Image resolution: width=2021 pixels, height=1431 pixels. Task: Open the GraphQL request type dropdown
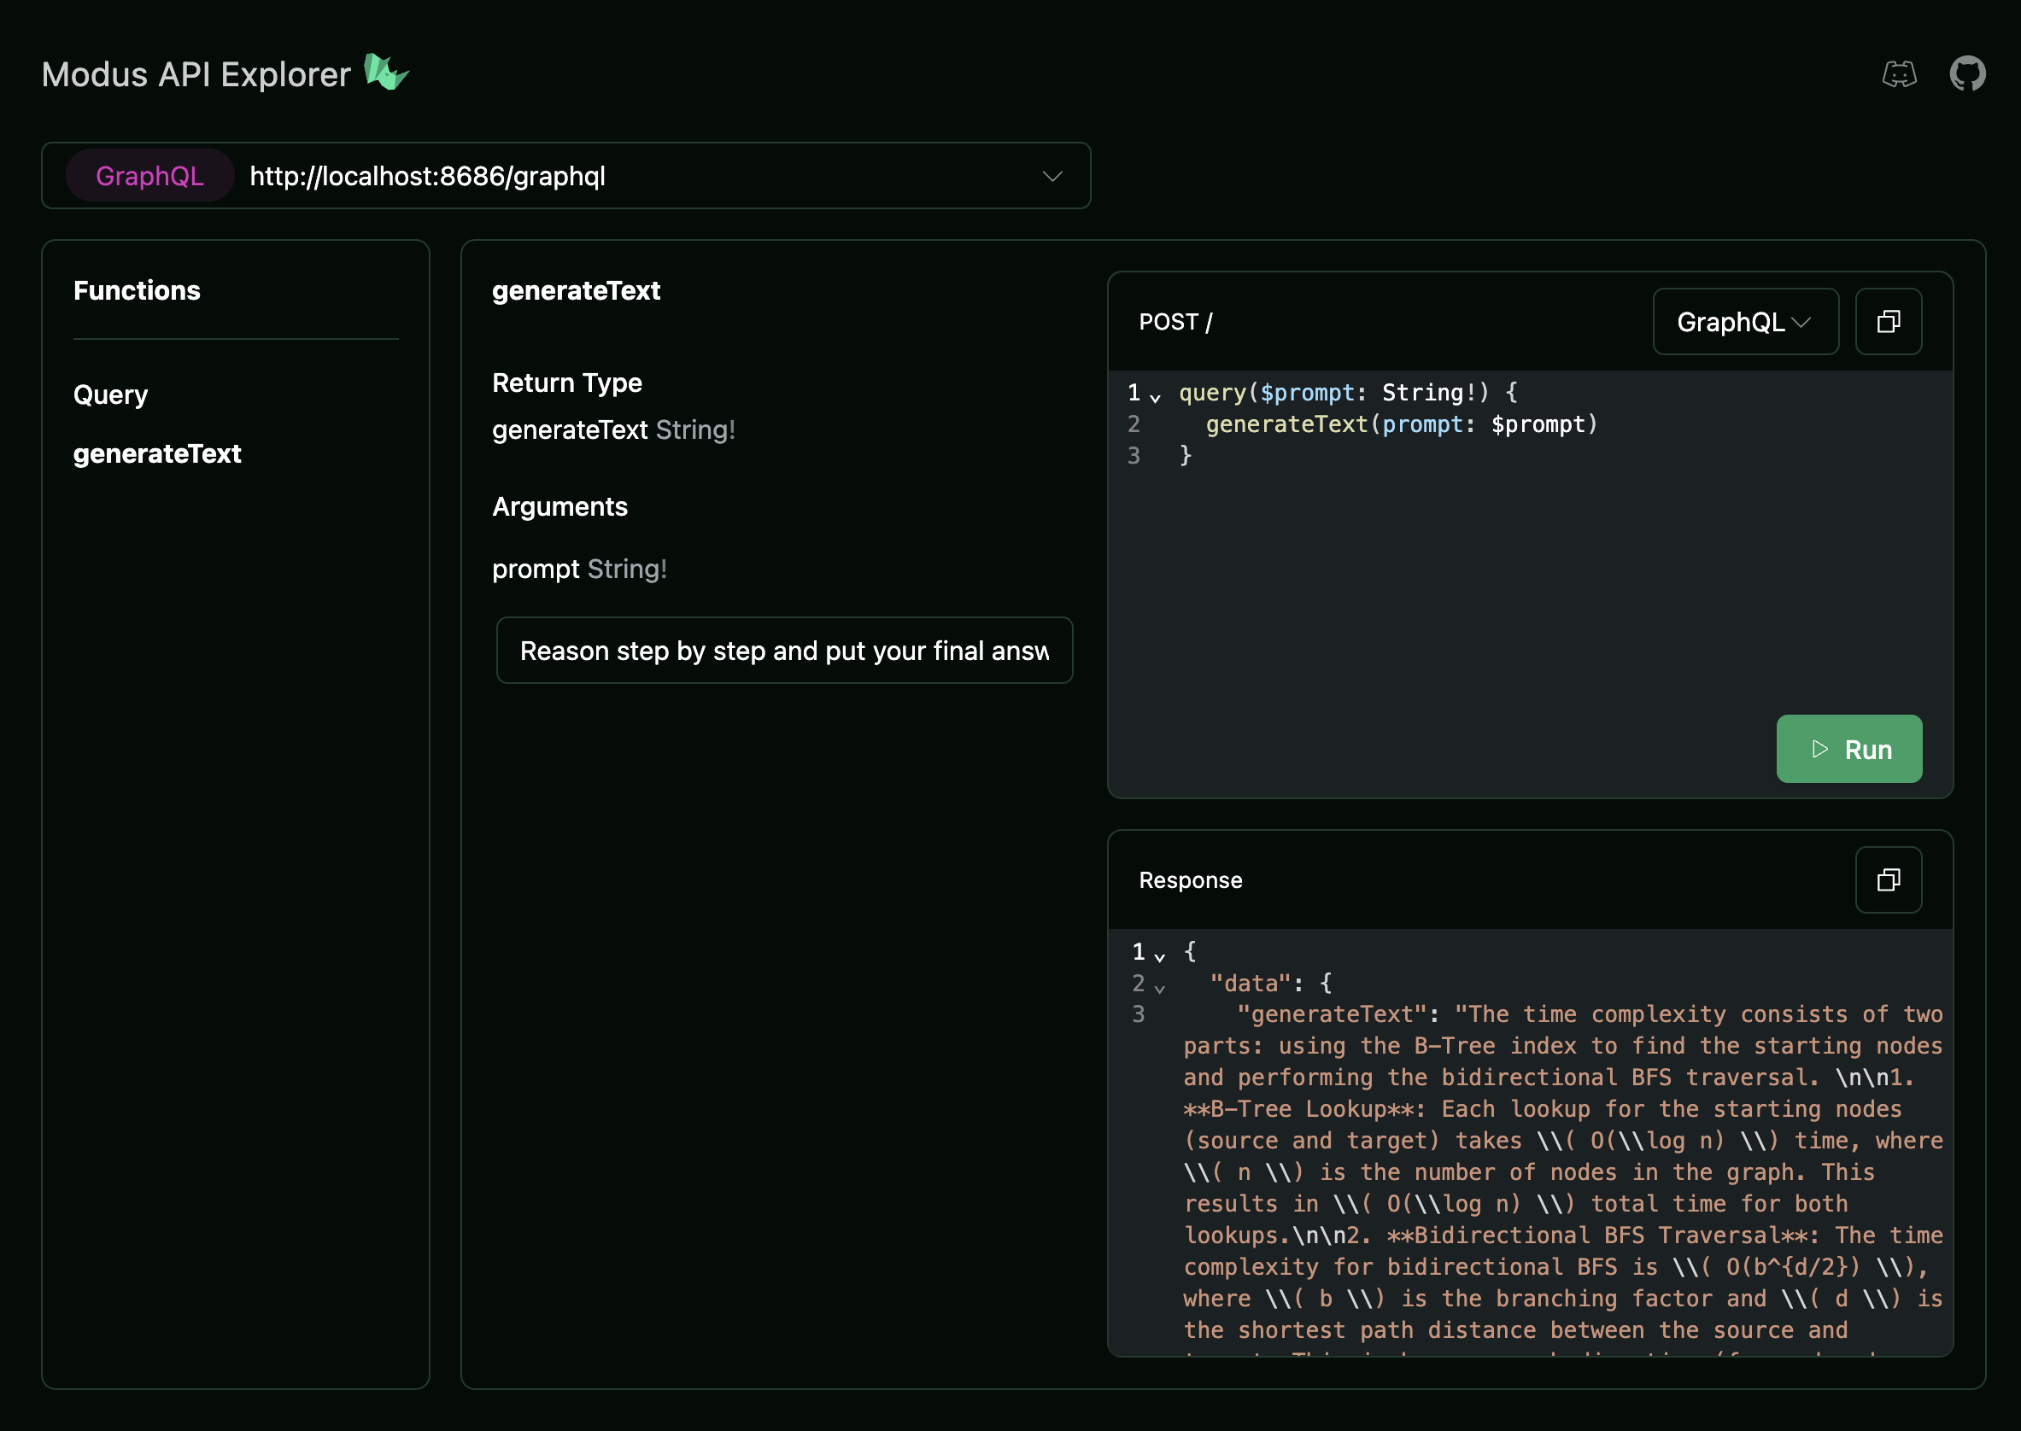point(1744,321)
